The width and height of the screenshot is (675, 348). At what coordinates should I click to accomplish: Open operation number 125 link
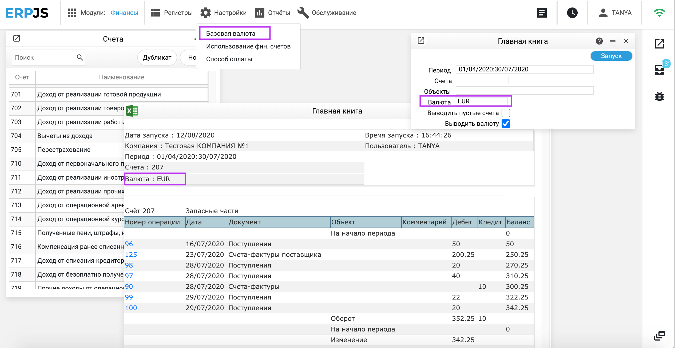click(131, 254)
